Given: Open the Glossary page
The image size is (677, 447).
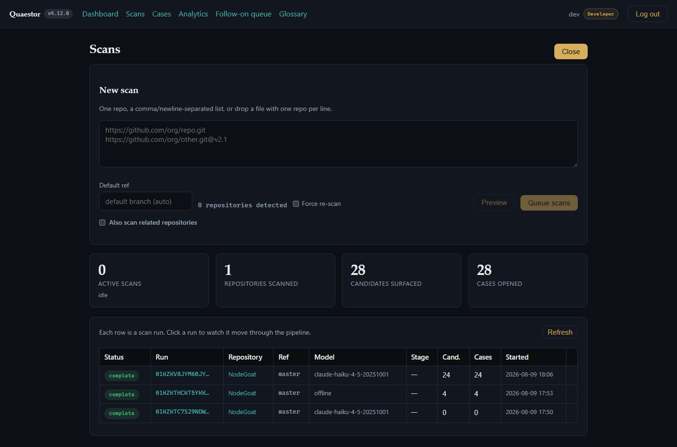Looking at the screenshot, I should click(x=293, y=14).
